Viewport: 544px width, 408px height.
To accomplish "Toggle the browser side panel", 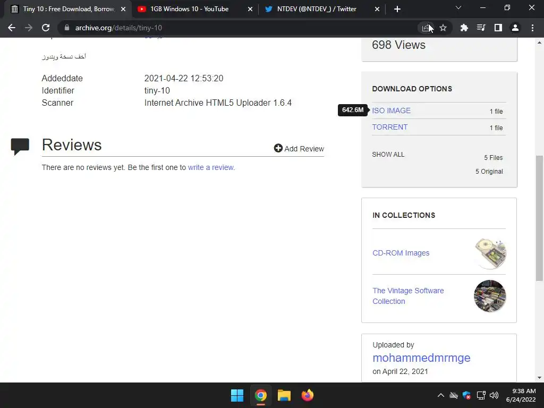I will click(x=498, y=28).
